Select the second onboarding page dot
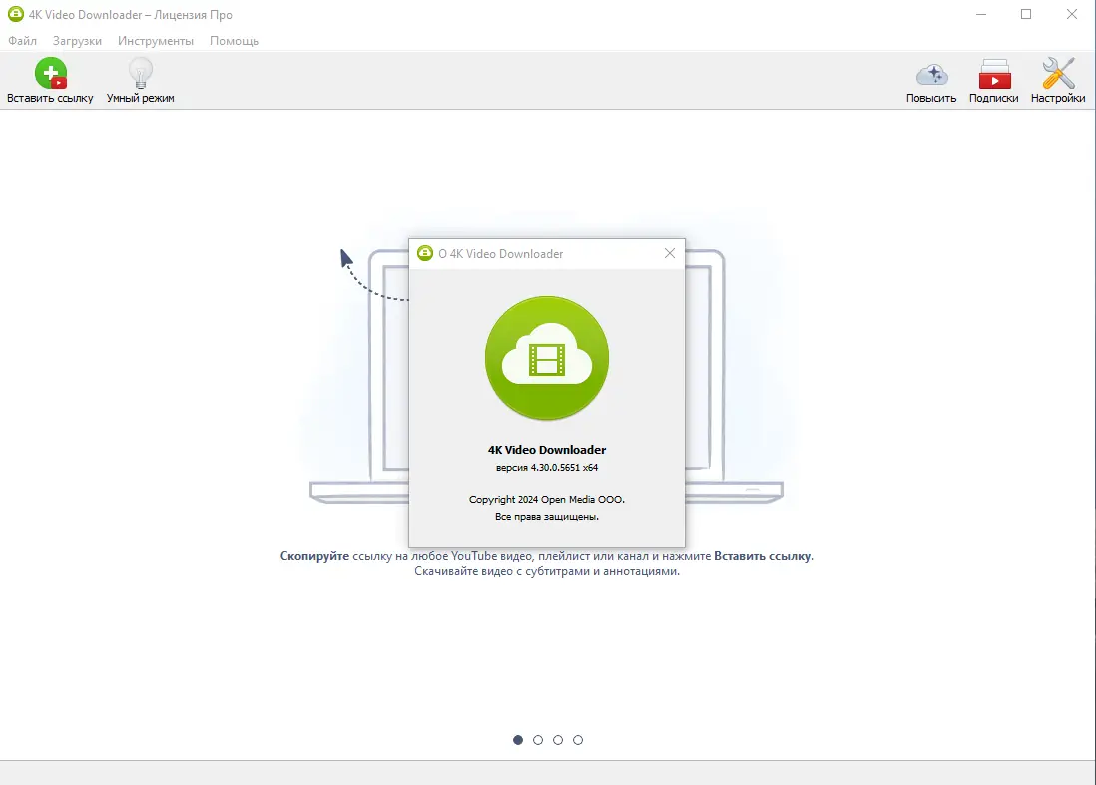The width and height of the screenshot is (1096, 785). coord(537,740)
